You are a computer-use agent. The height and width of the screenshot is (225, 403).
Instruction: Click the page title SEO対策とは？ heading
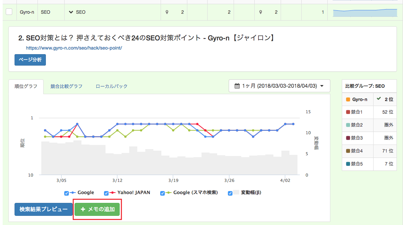[x=147, y=38]
